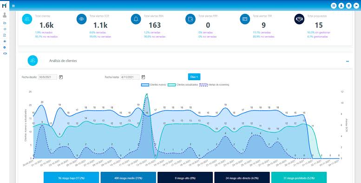Click the Total alertas TRF card icon
Screen dimensions: 361x183
point(245,19)
